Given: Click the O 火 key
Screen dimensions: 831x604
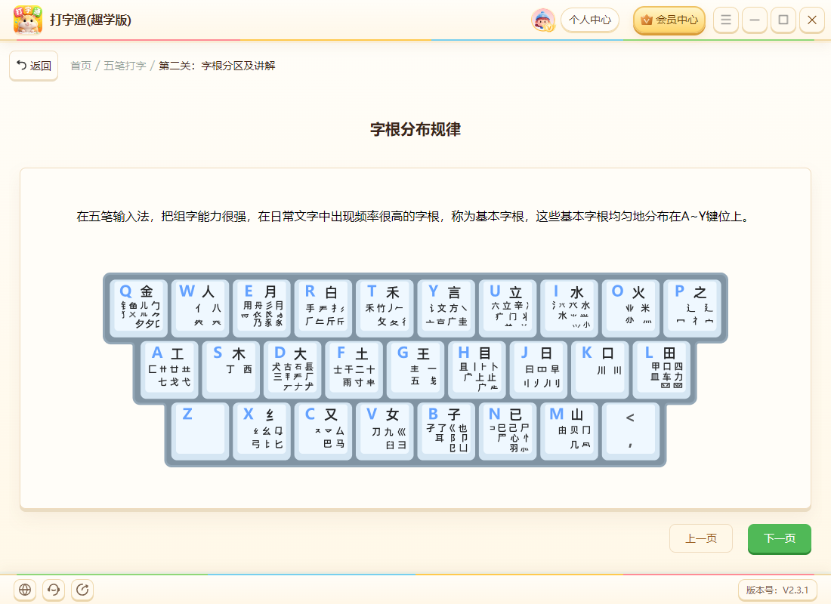Looking at the screenshot, I should [631, 307].
